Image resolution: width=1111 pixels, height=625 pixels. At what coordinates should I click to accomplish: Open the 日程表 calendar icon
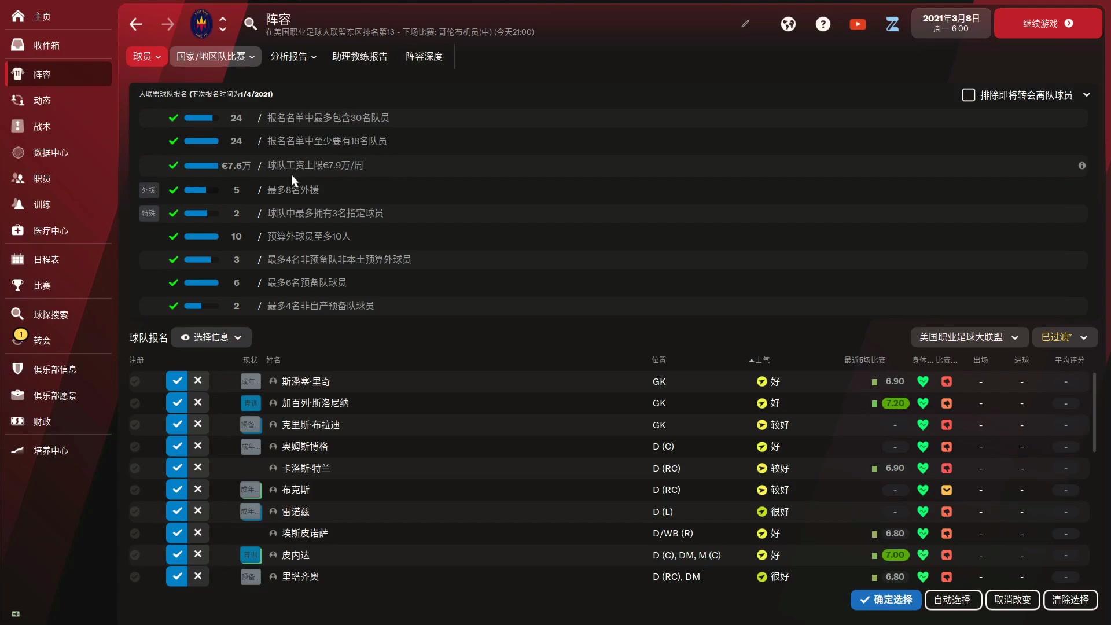(18, 259)
